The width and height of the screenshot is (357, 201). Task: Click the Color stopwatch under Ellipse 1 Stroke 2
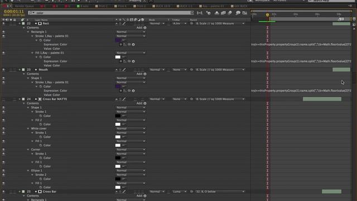pyautogui.click(x=41, y=179)
